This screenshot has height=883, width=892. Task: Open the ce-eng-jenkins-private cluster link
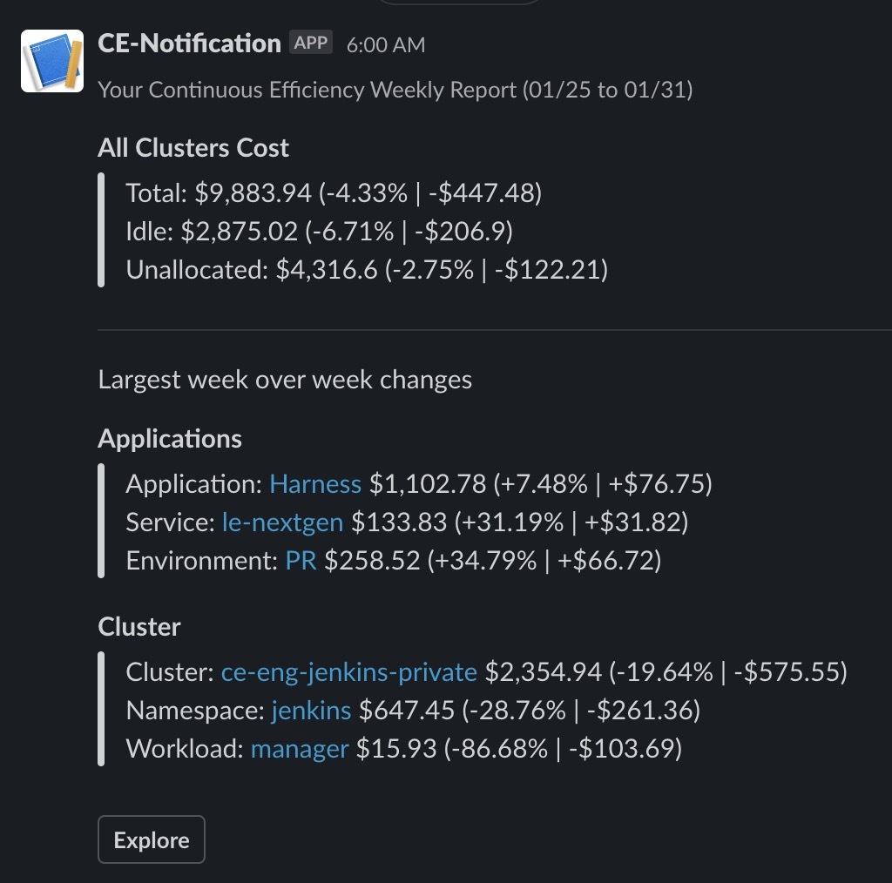tap(348, 672)
